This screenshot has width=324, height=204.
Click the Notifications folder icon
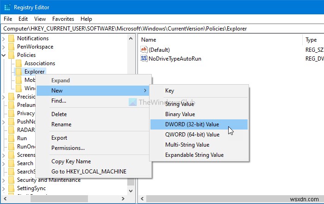pyautogui.click(x=12, y=38)
